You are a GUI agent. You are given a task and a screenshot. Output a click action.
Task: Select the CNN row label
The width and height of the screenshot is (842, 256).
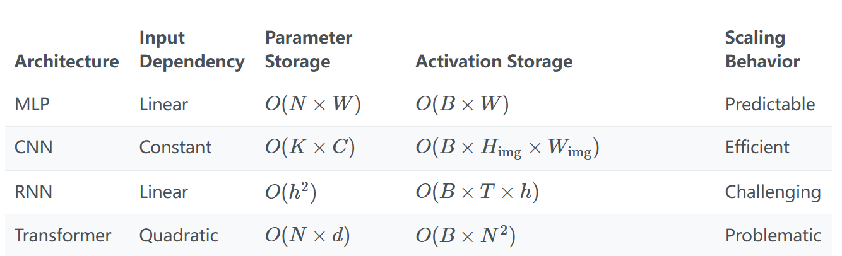[33, 148]
